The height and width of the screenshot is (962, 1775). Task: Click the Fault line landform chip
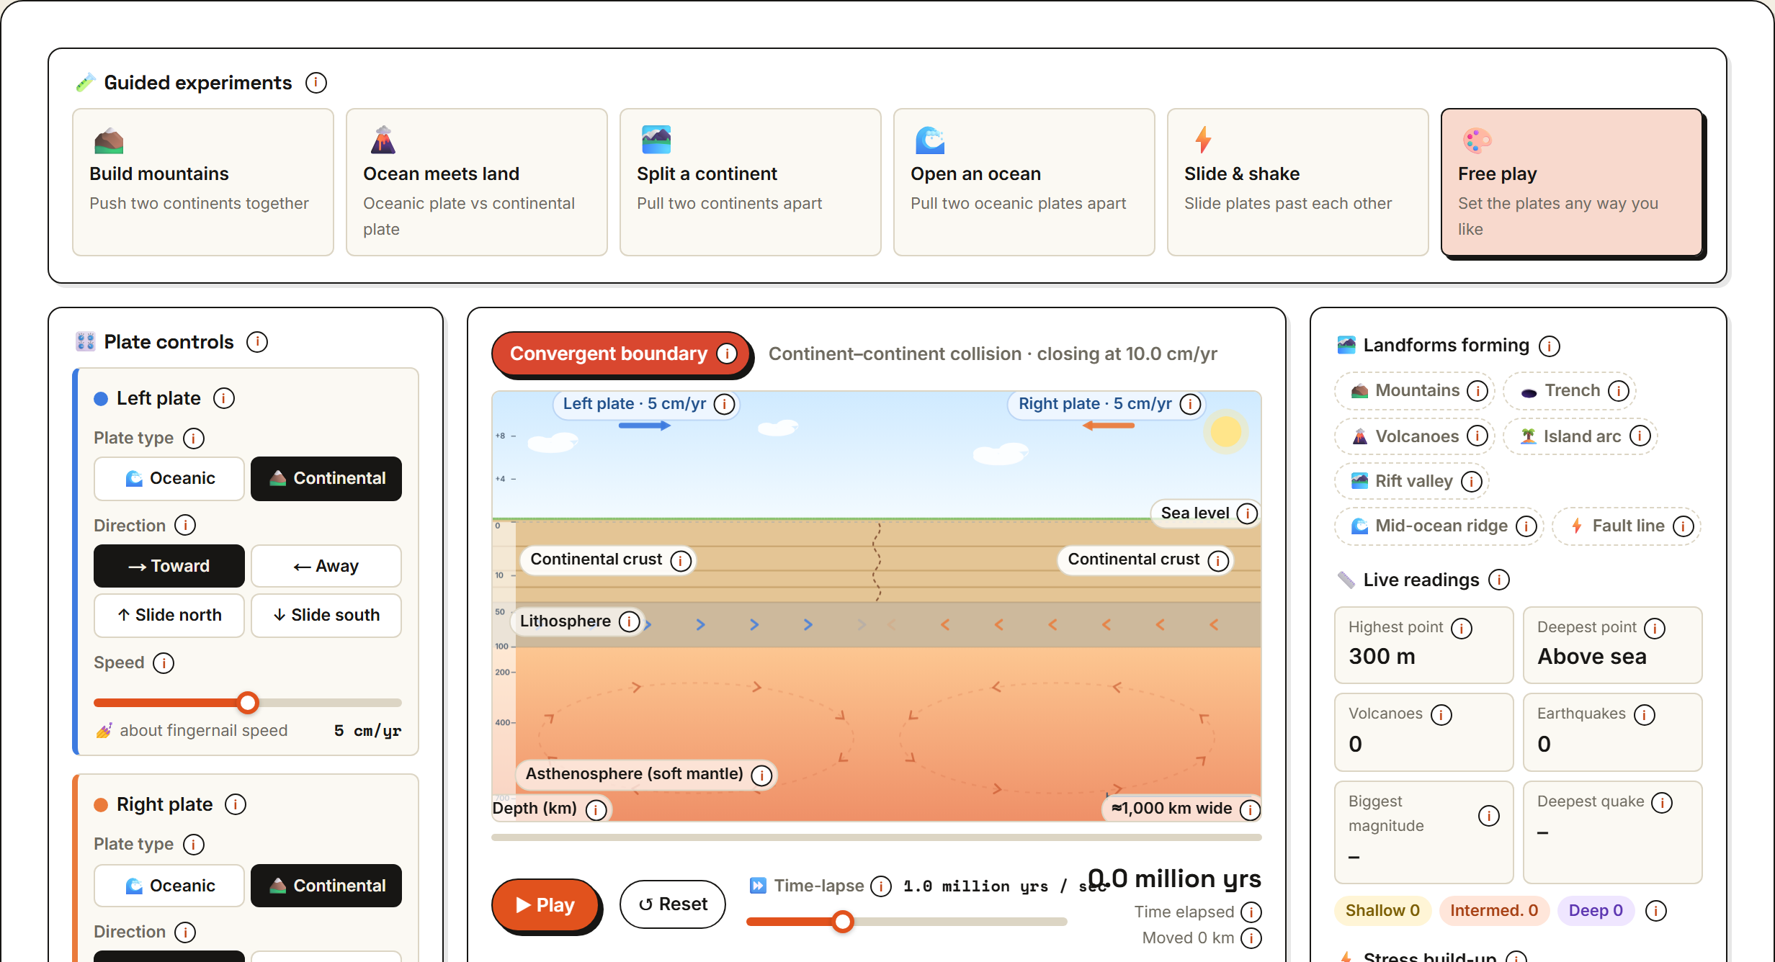tap(1627, 526)
